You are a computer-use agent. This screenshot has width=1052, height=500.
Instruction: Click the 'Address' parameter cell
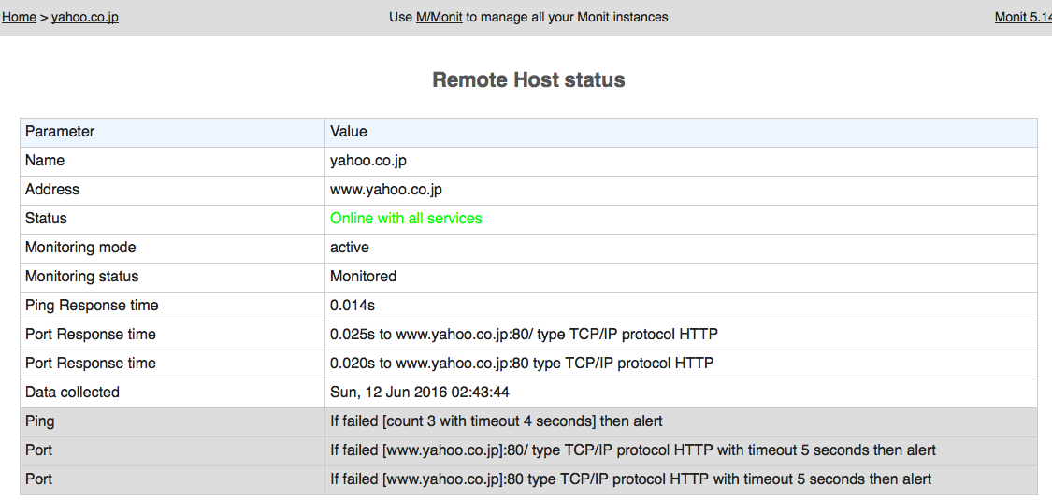172,190
